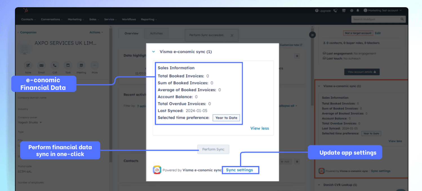Screen dimensions: 422x191
Task: Click the Email action icon
Action: (41, 65)
